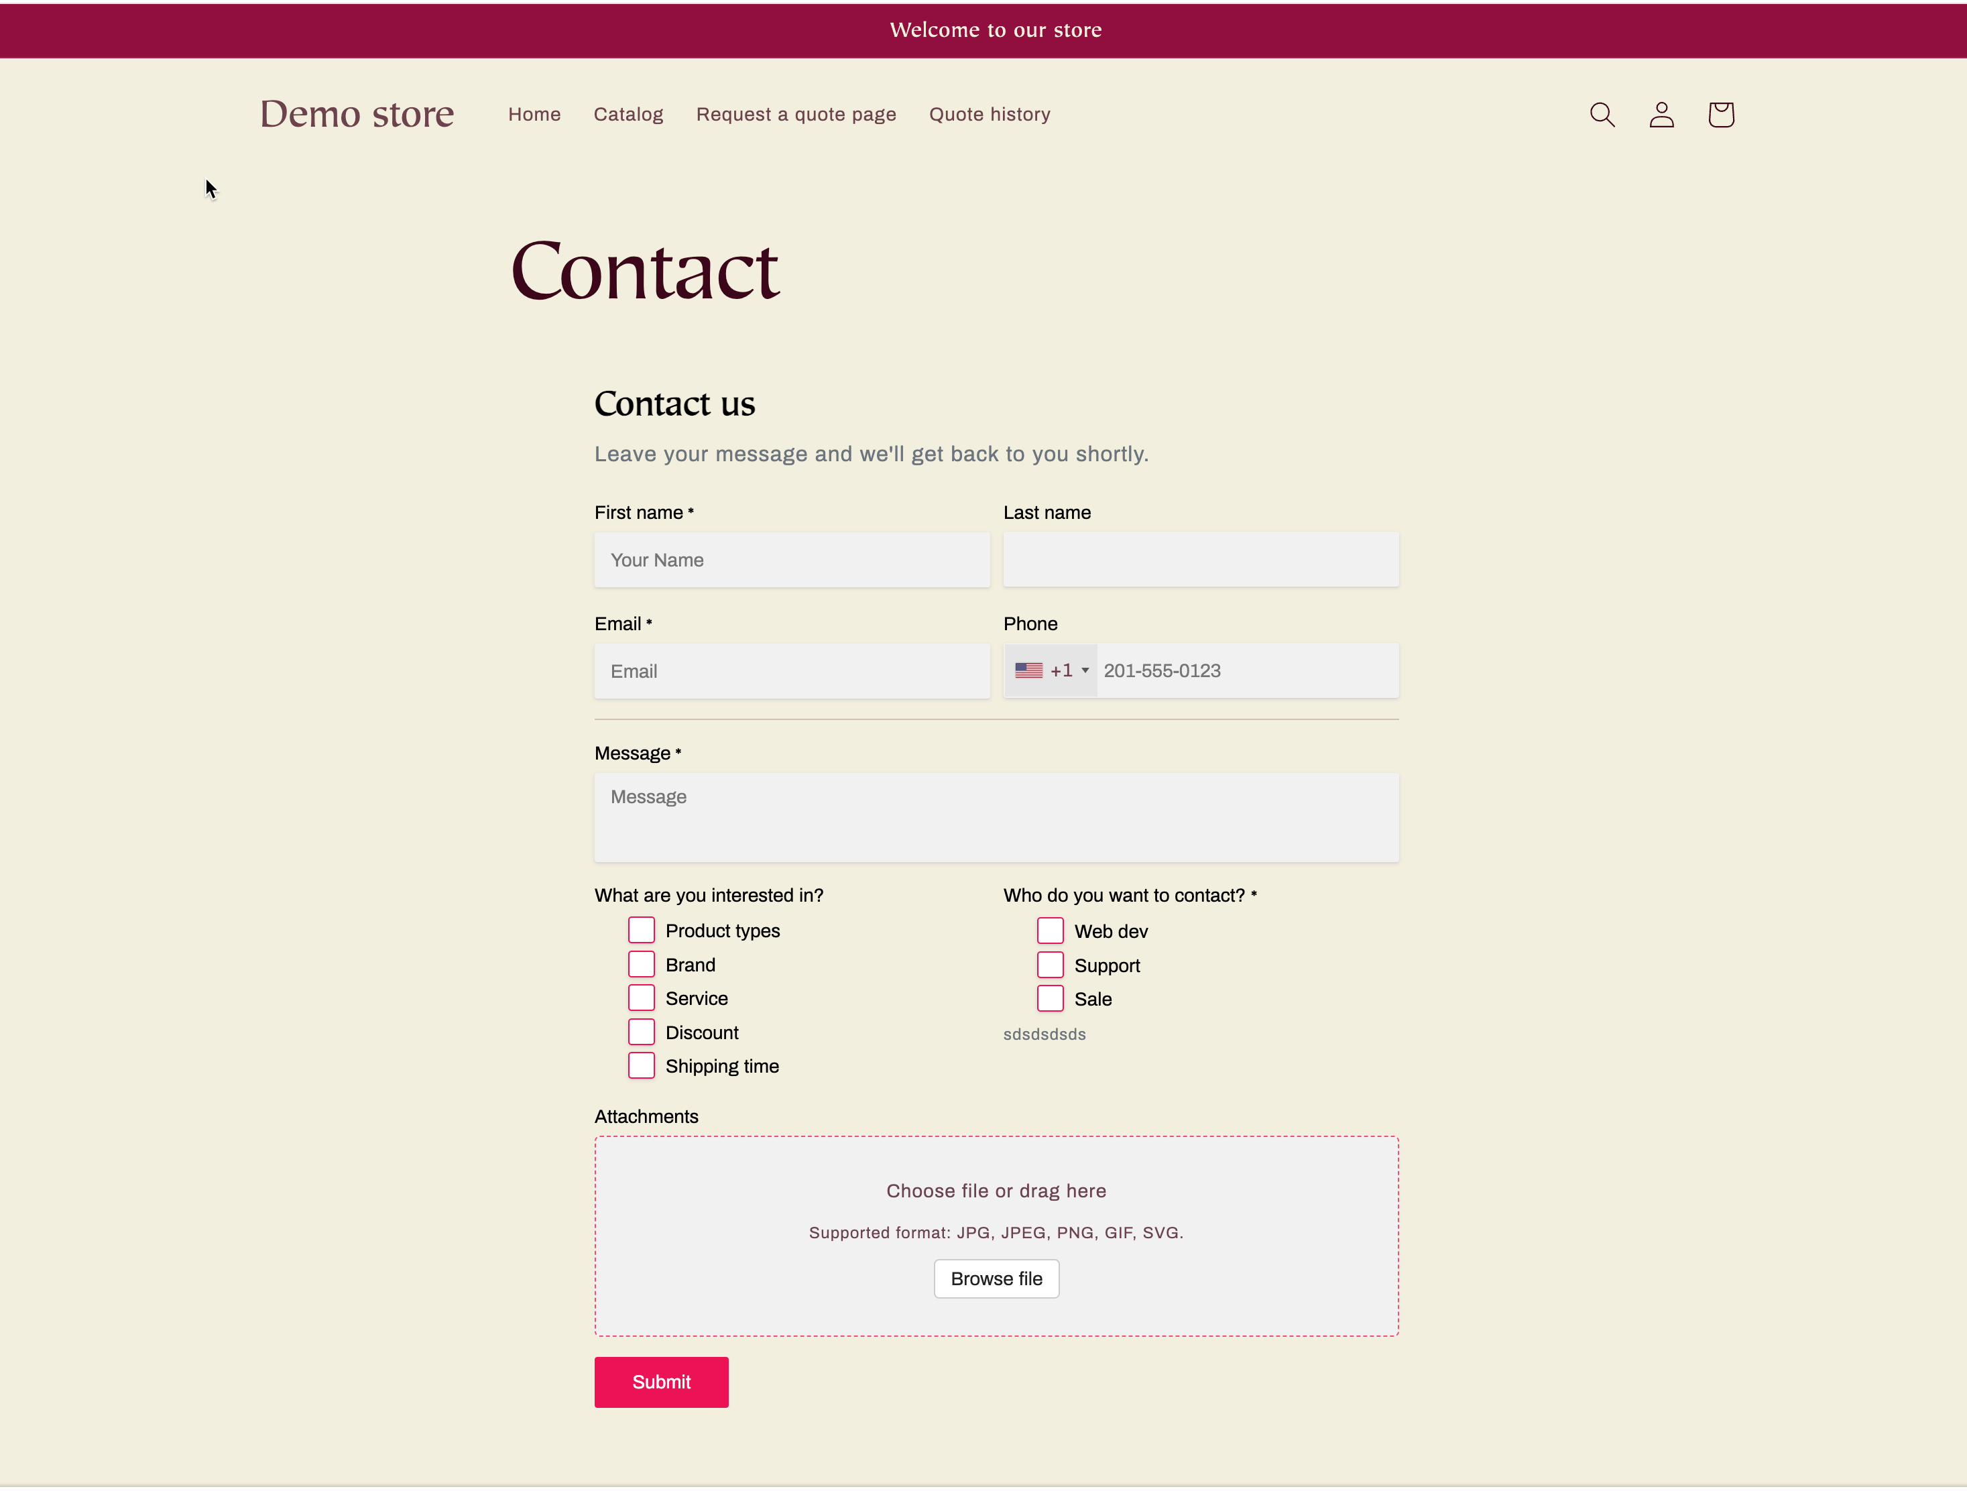Screen dimensions: 1967x1491
Task: Enable the Brand interest checkbox
Action: (641, 964)
